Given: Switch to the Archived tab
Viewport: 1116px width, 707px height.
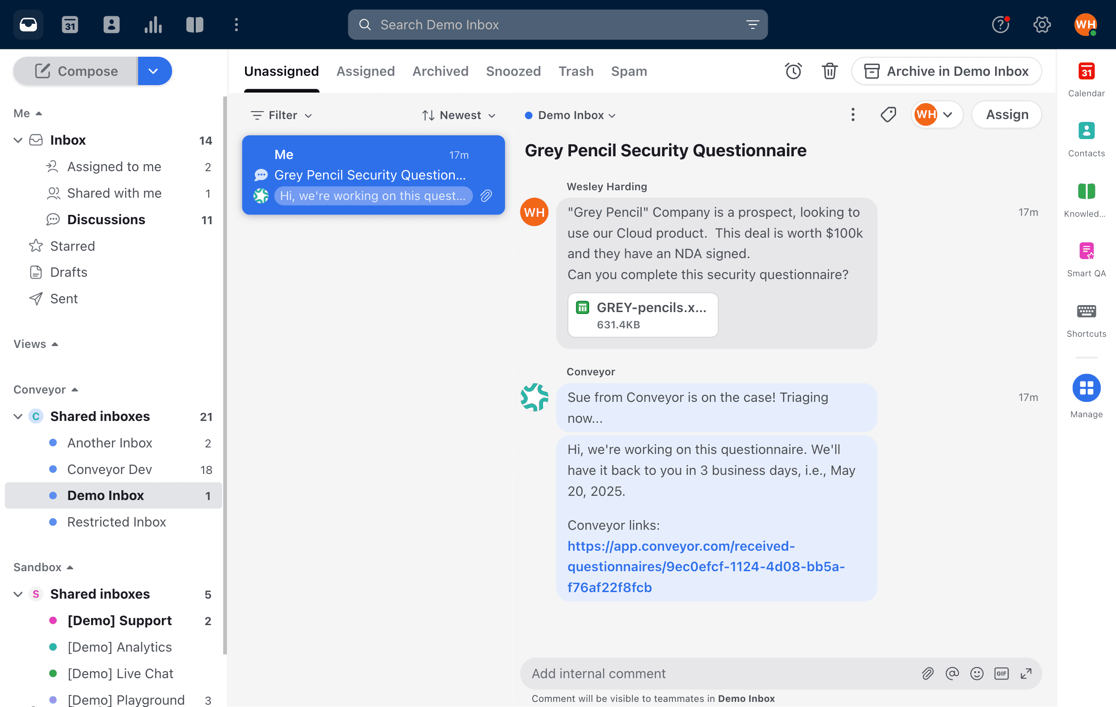Looking at the screenshot, I should pos(440,71).
